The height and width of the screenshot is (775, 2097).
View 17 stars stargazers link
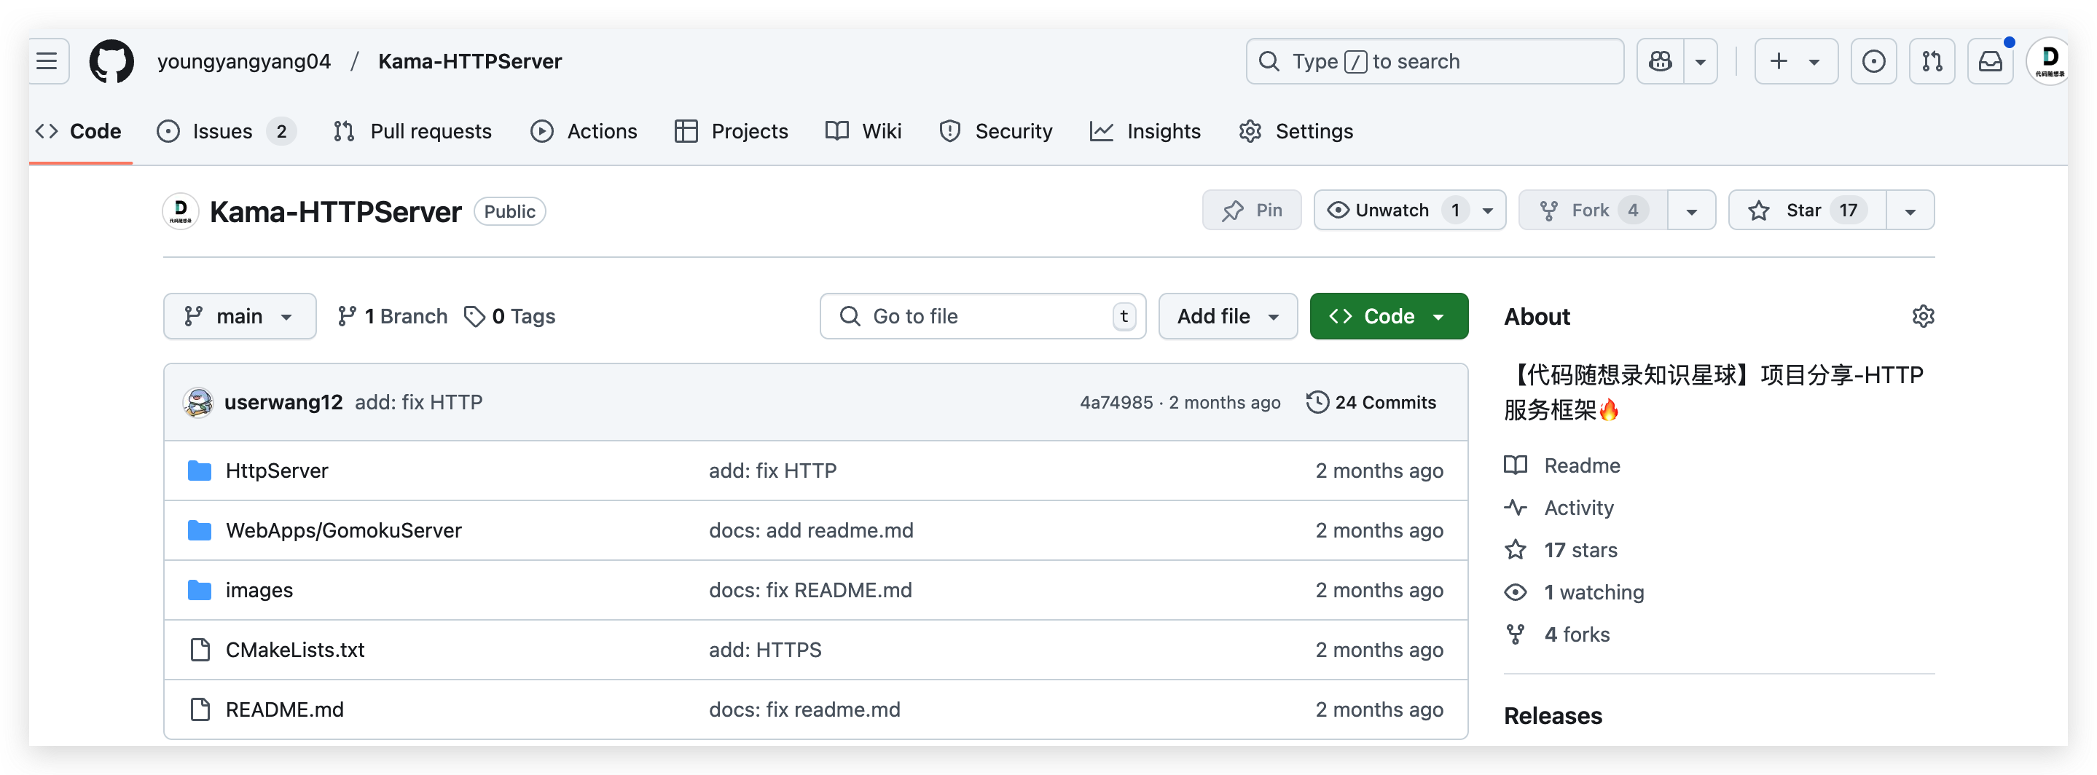(1561, 549)
